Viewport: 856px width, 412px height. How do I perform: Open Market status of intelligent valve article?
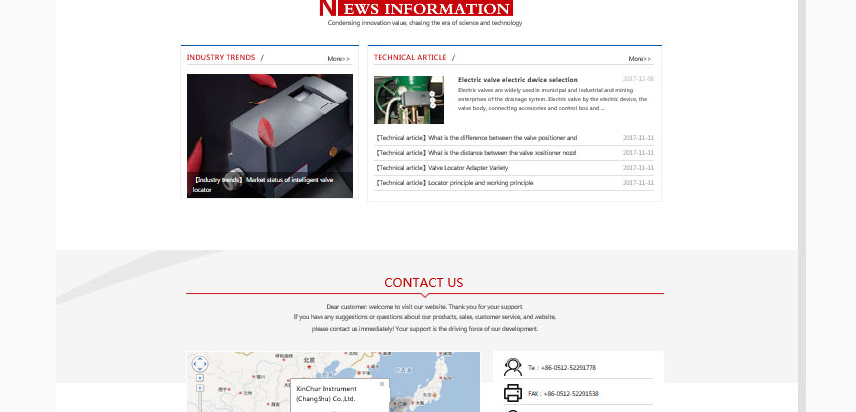point(264,185)
